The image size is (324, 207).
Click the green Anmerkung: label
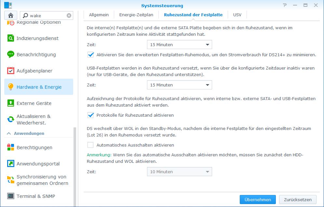(x=99, y=155)
